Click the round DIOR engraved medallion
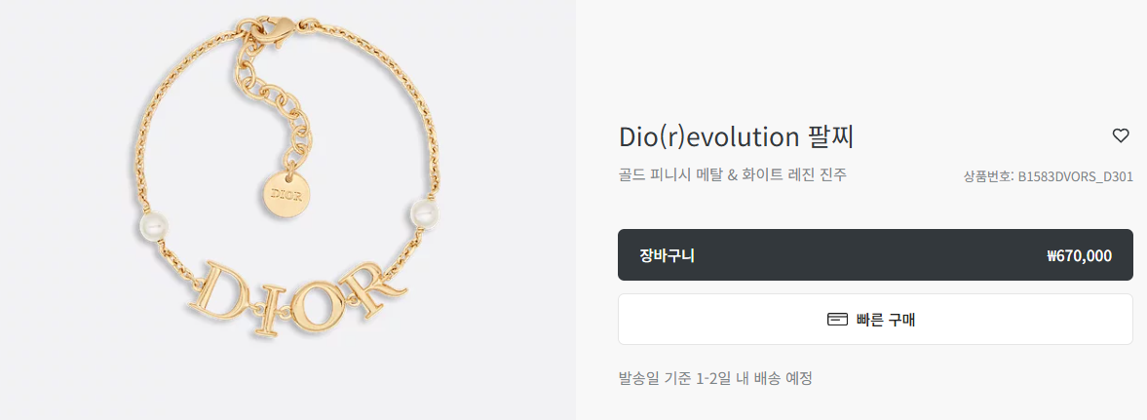 pyautogui.click(x=287, y=195)
